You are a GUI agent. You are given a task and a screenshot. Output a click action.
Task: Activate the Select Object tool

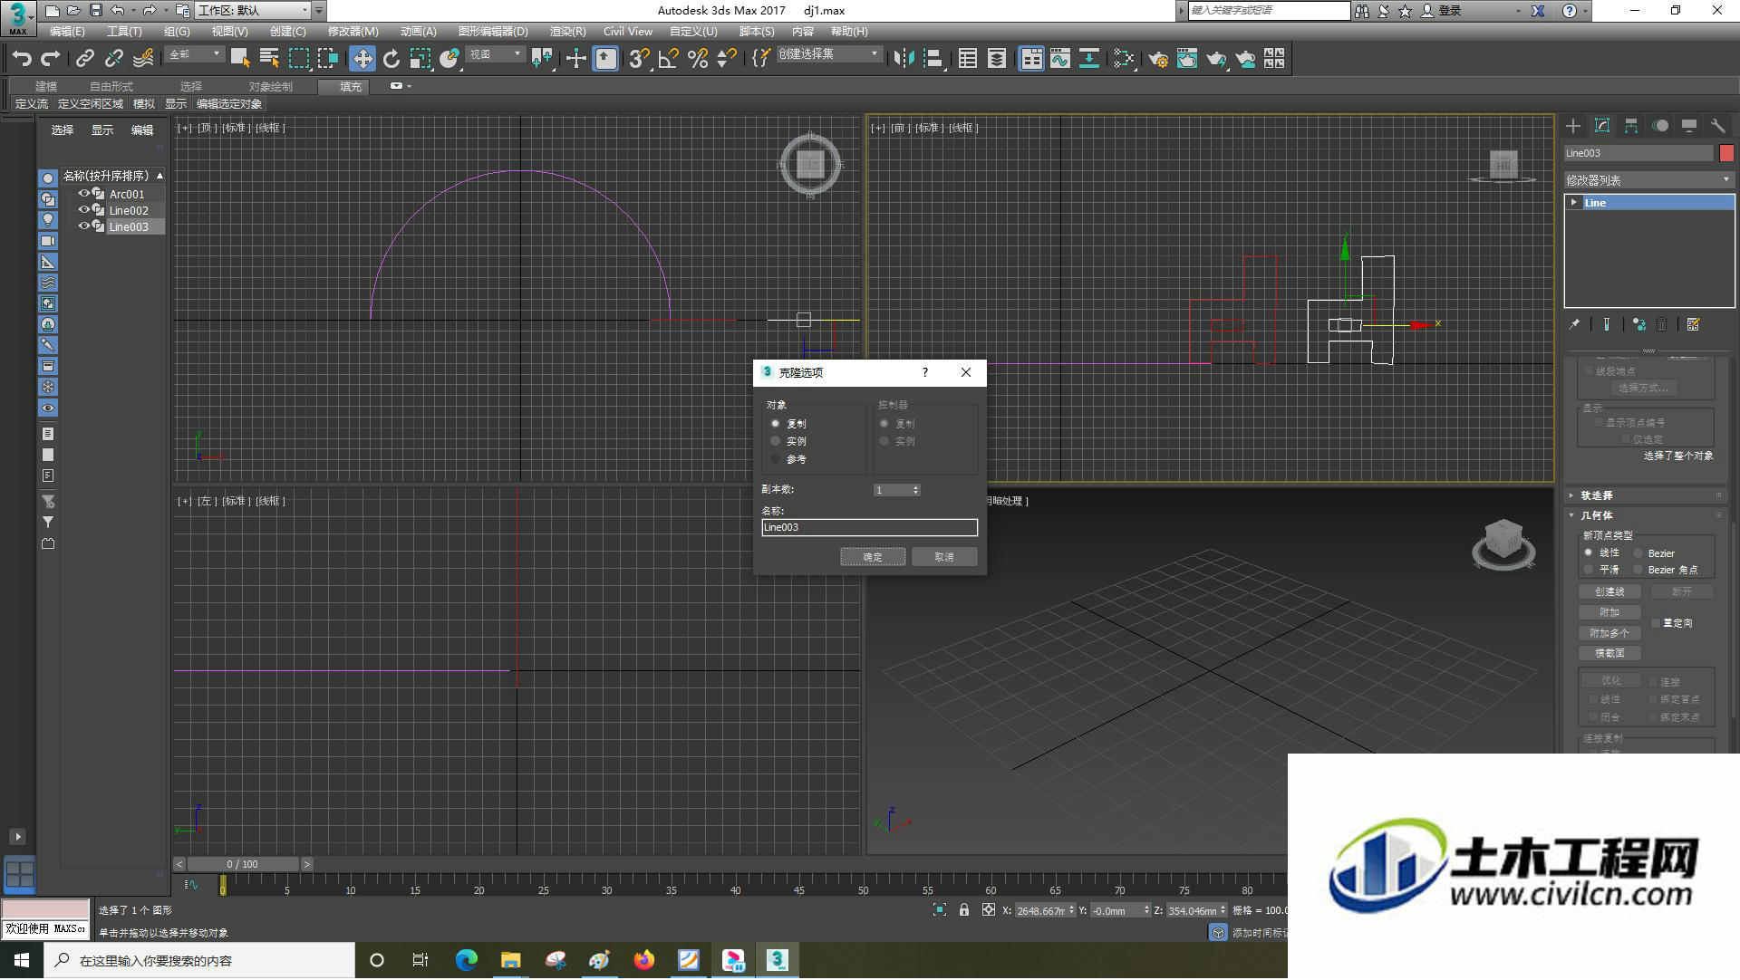[240, 59]
